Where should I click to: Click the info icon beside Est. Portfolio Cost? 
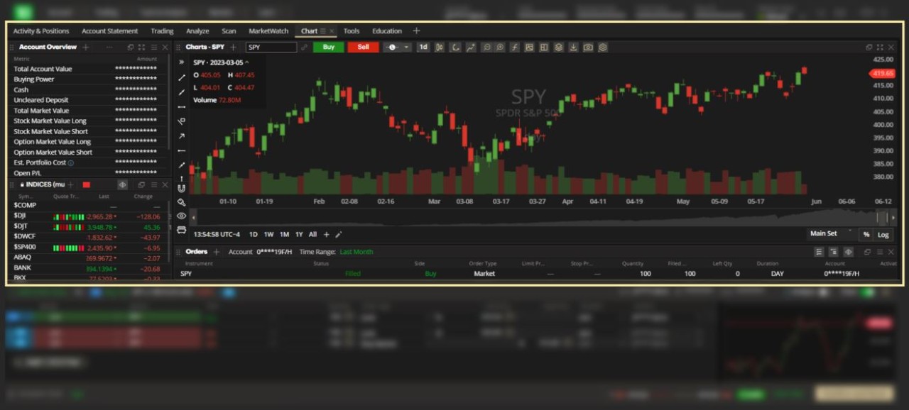[71, 163]
